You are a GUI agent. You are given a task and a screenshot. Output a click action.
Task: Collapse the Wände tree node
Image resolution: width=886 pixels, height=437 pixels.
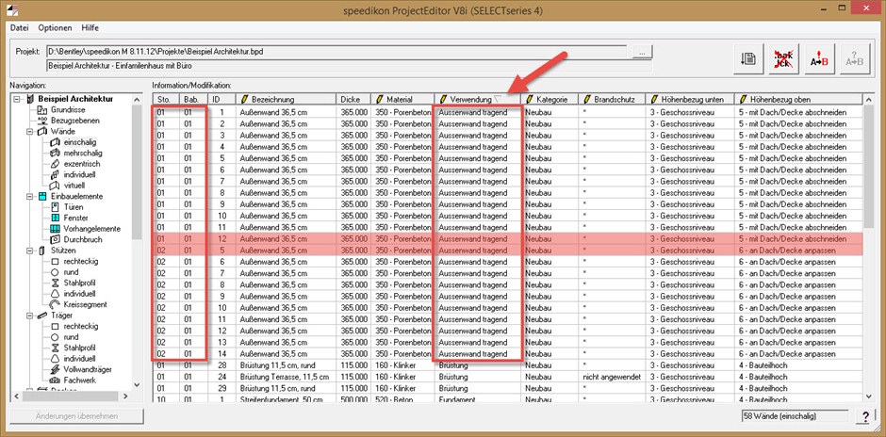click(29, 132)
